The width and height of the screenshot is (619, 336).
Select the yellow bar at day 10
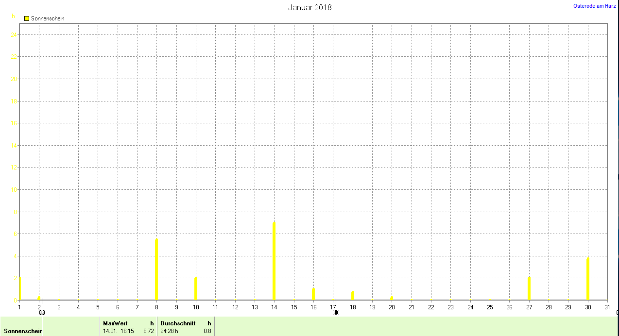click(x=196, y=288)
